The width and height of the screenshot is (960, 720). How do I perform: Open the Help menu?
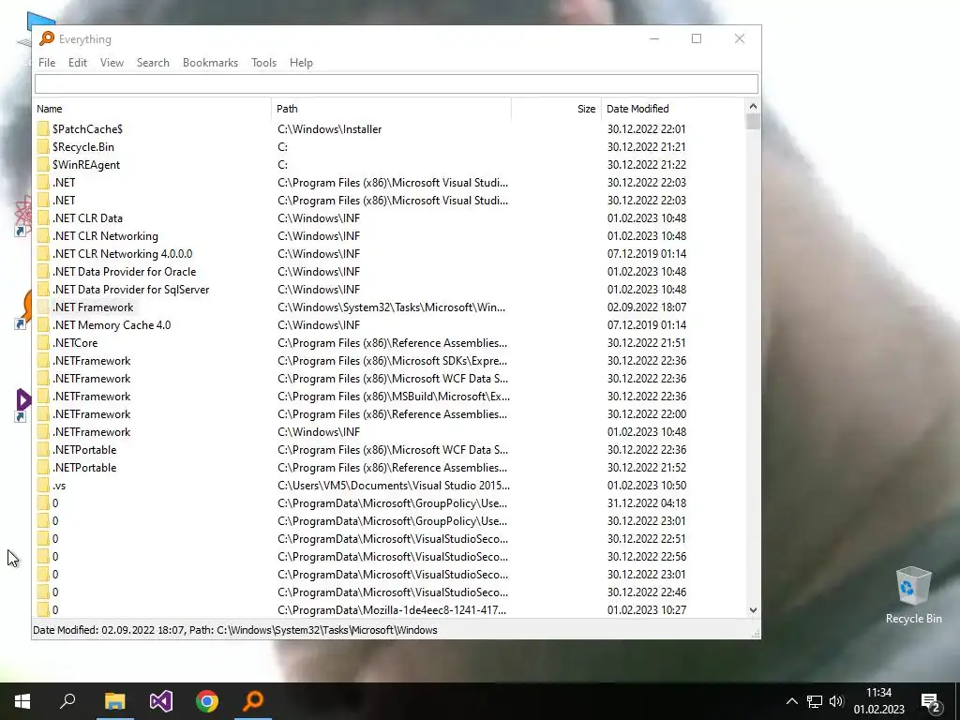[x=301, y=63]
